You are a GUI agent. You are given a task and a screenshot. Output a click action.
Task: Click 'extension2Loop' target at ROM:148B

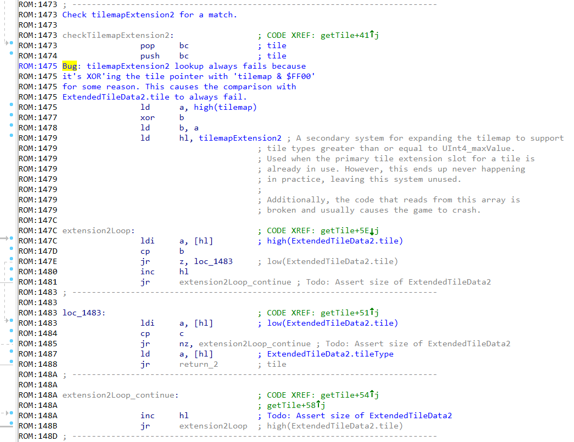[213, 426]
